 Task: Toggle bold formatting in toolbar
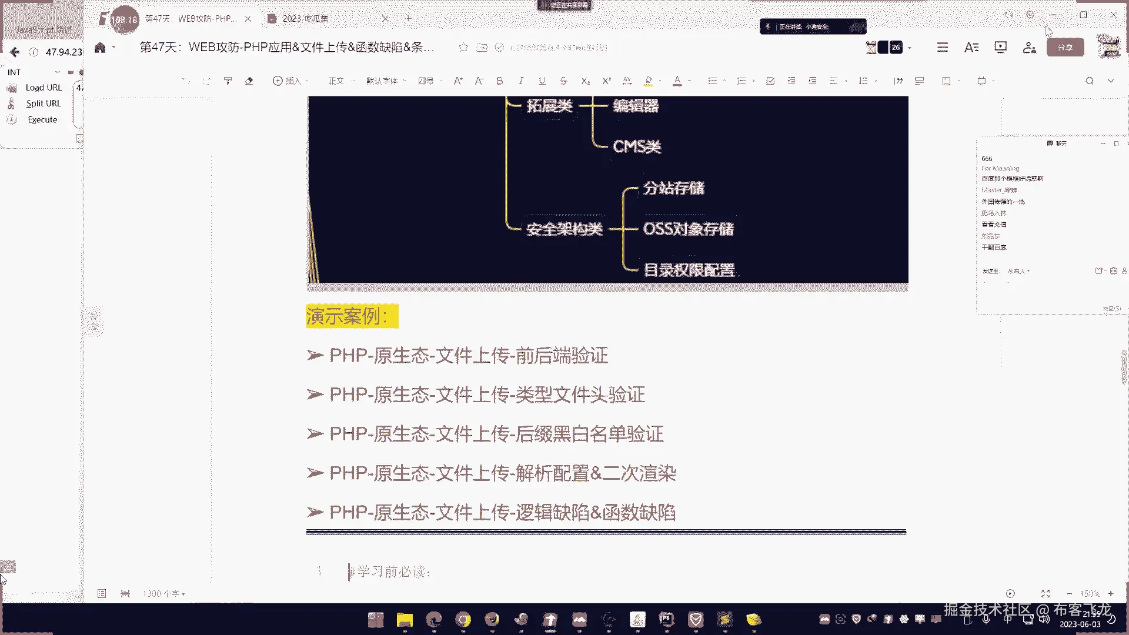[500, 81]
